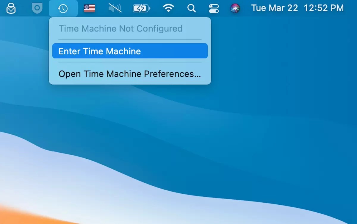The width and height of the screenshot is (357, 224).
Task: Open the Time Machine menu bar icon
Action: pos(63,8)
